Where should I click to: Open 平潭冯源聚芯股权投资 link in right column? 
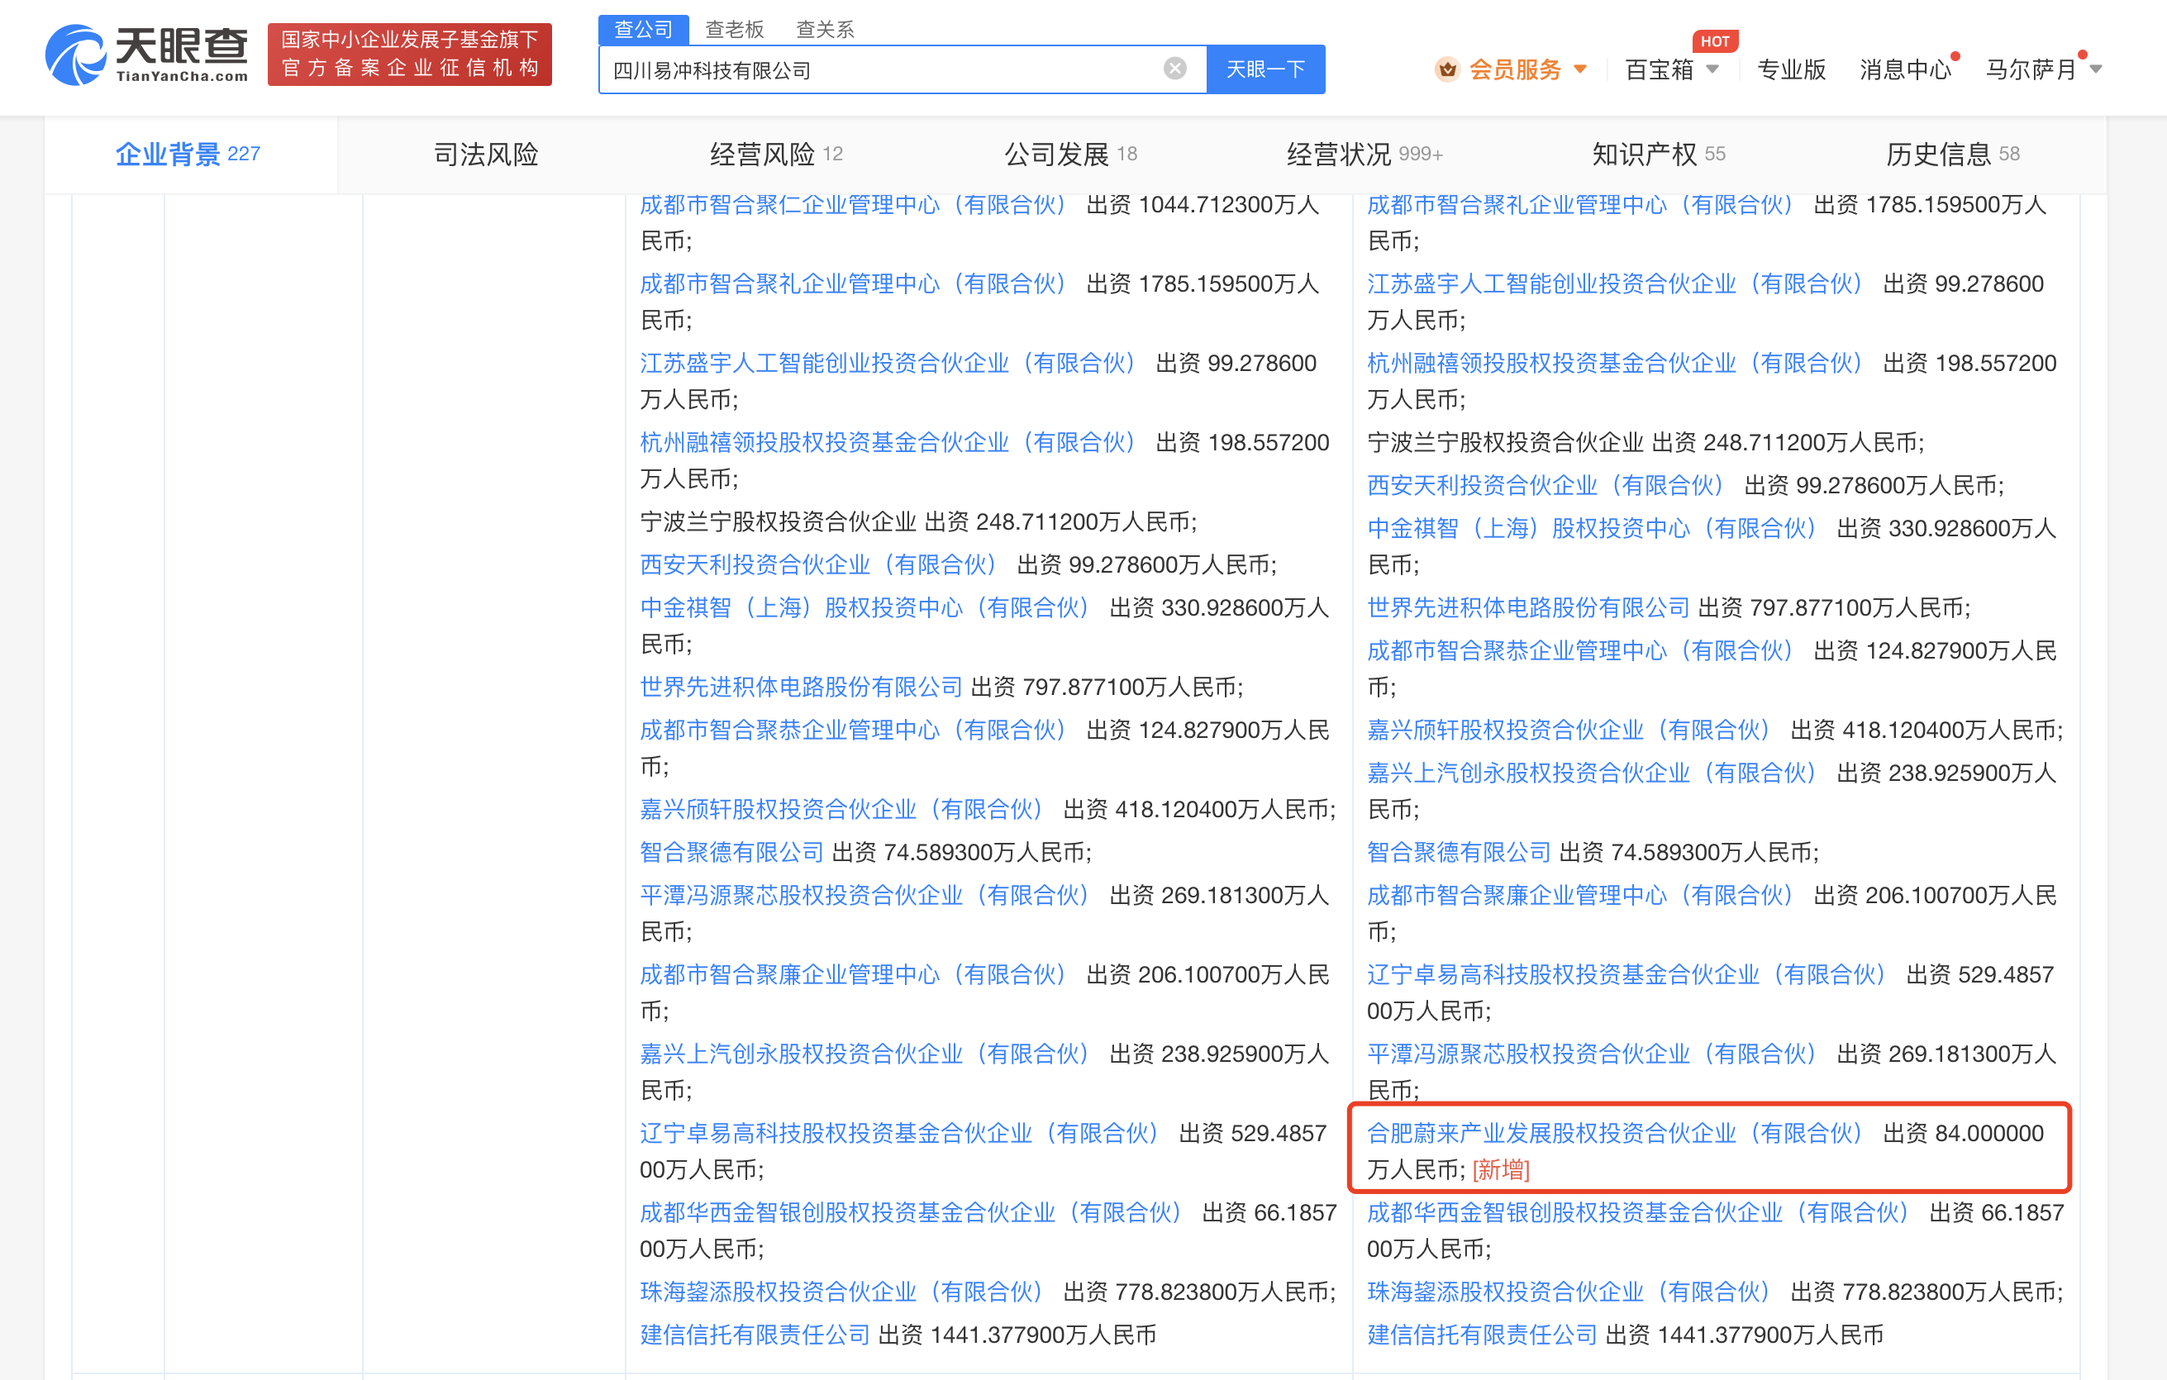1591,1054
